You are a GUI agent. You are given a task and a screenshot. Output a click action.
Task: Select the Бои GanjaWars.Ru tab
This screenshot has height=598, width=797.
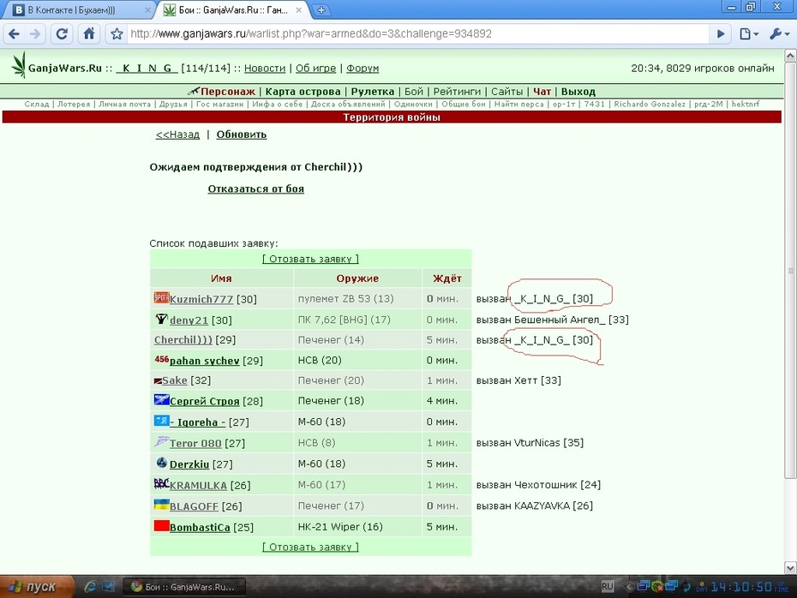click(233, 9)
